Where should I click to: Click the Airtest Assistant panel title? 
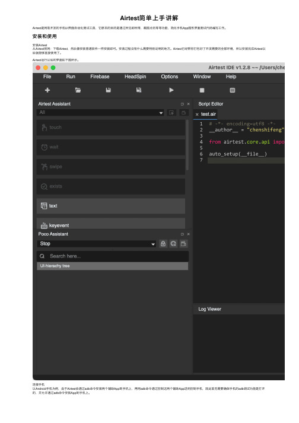(54, 104)
